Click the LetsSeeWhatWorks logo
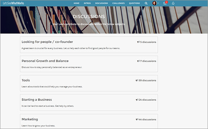This screenshot has width=208, height=129. click(x=13, y=3)
